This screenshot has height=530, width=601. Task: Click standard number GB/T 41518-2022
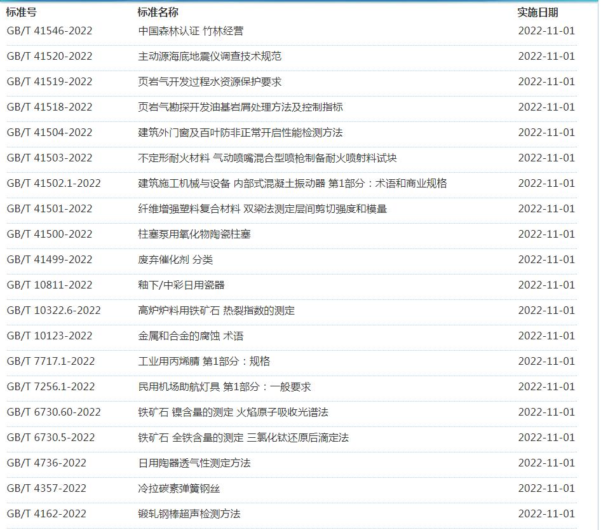pos(49,107)
